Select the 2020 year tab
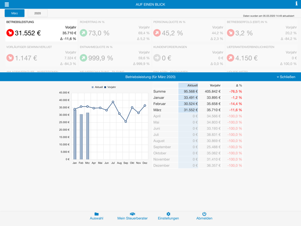301x226 pixels. (x=37, y=13)
